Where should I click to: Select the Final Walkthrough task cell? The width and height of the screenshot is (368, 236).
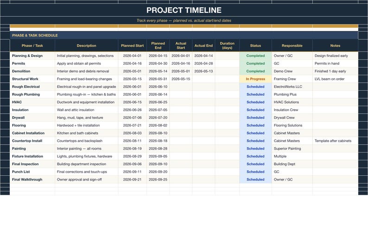(32, 179)
